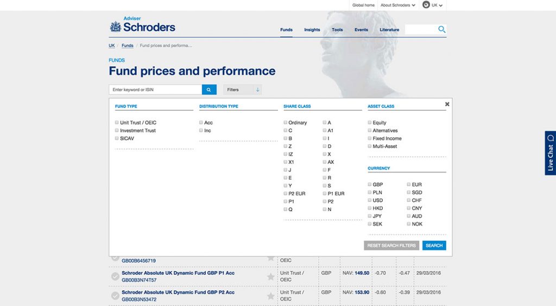Open the Literature navigation tab
This screenshot has width=556, height=306.
click(389, 30)
